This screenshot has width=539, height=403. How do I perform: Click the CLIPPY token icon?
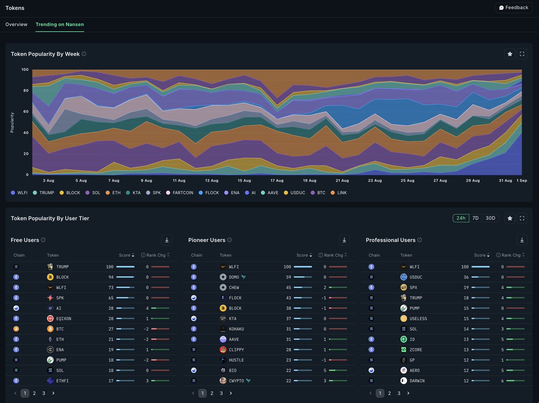click(x=223, y=350)
